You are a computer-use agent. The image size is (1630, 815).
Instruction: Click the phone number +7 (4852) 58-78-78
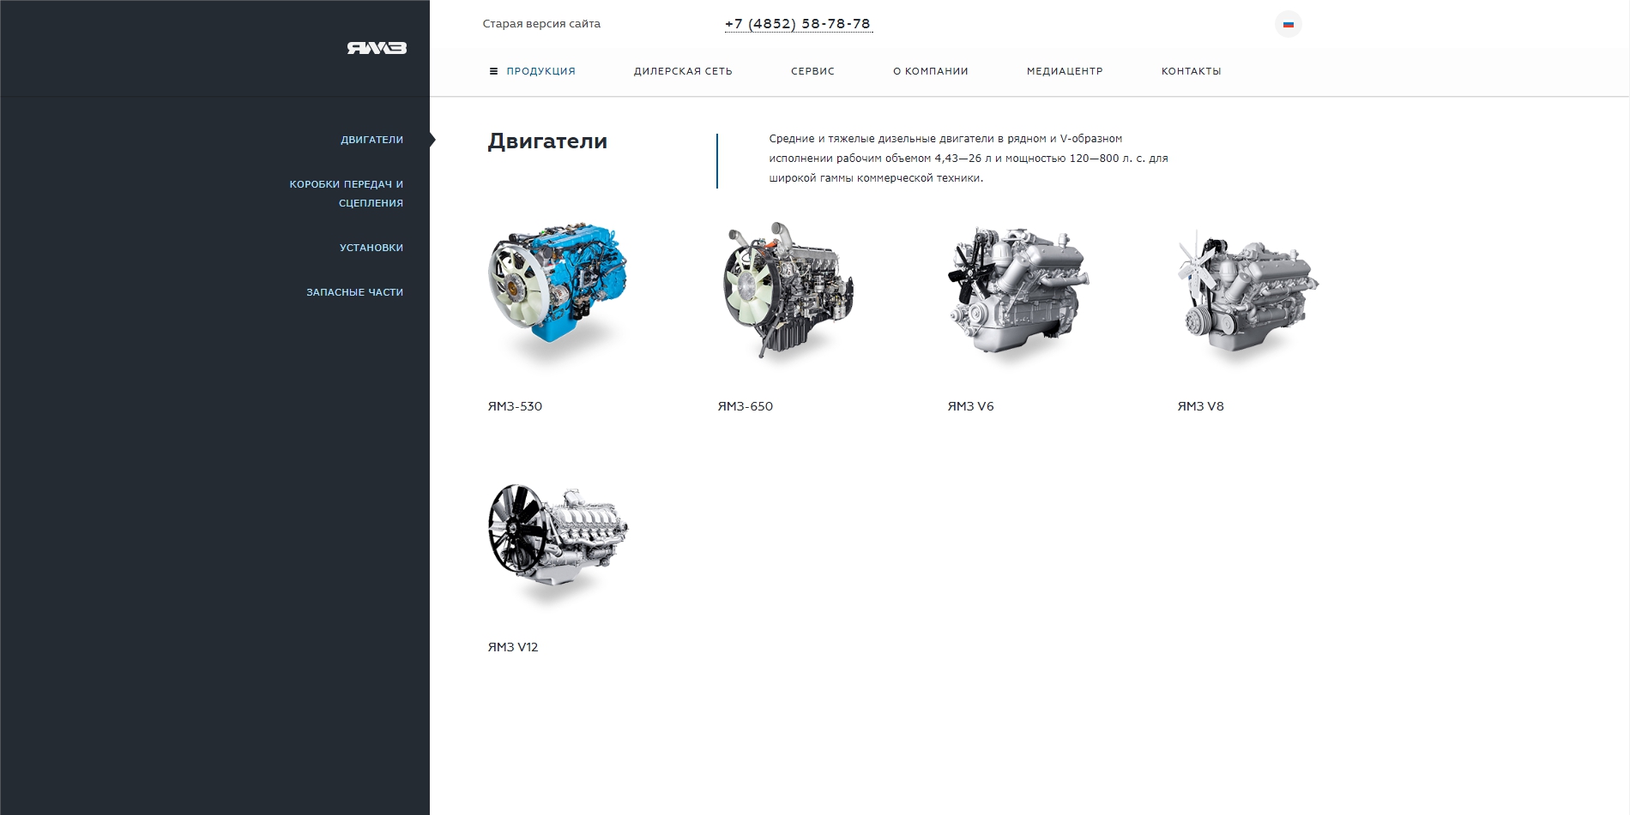(x=798, y=24)
